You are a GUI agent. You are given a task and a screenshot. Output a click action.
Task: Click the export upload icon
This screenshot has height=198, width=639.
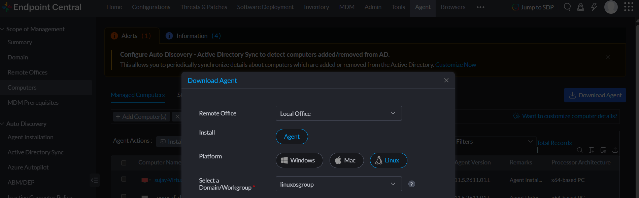point(615,150)
